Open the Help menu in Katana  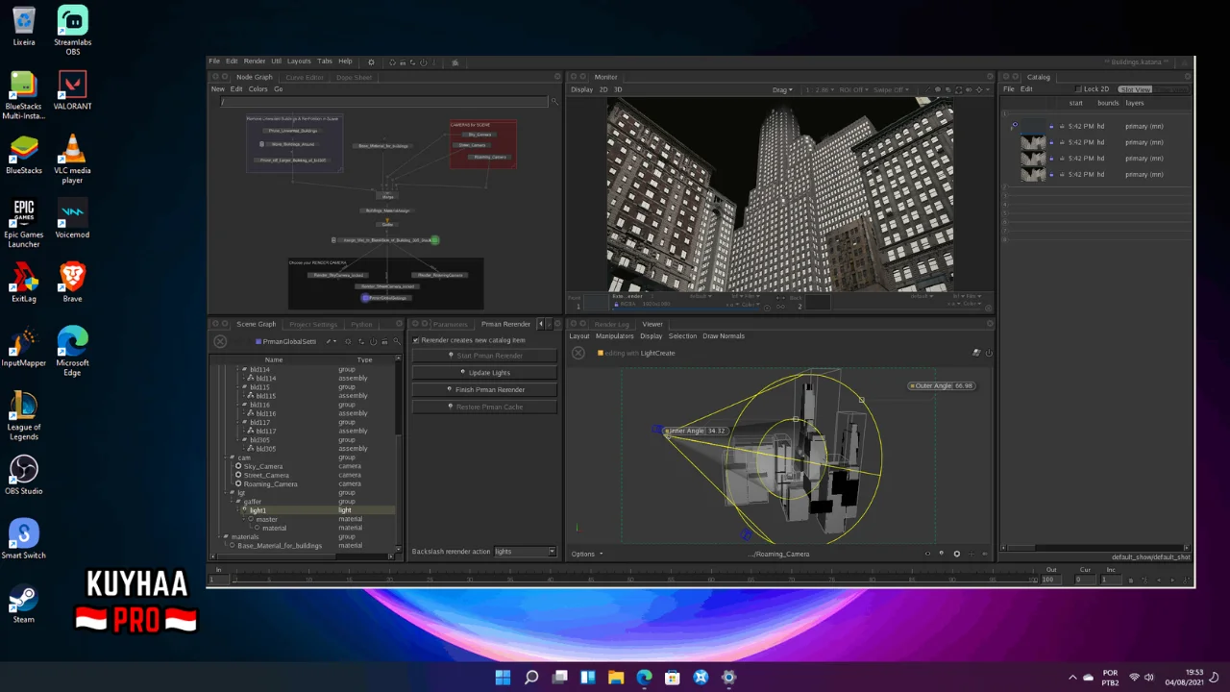pos(345,62)
